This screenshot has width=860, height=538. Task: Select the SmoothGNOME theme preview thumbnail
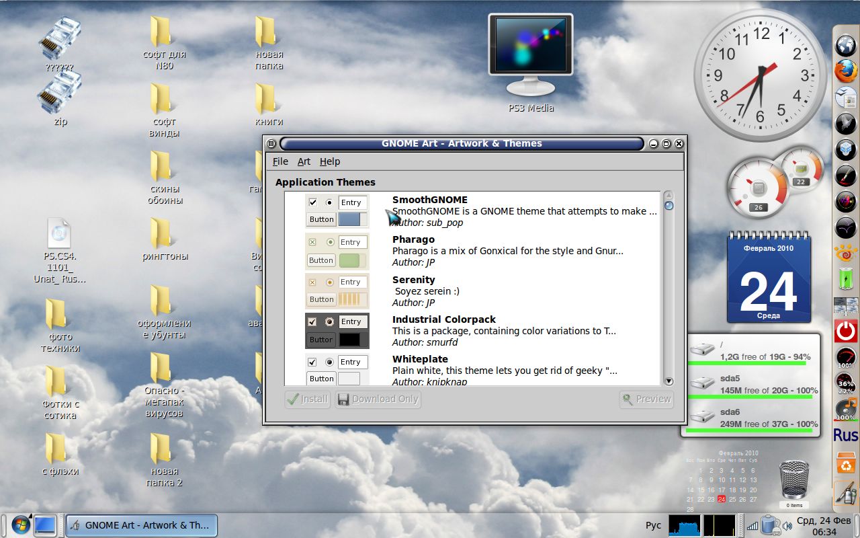pos(337,211)
